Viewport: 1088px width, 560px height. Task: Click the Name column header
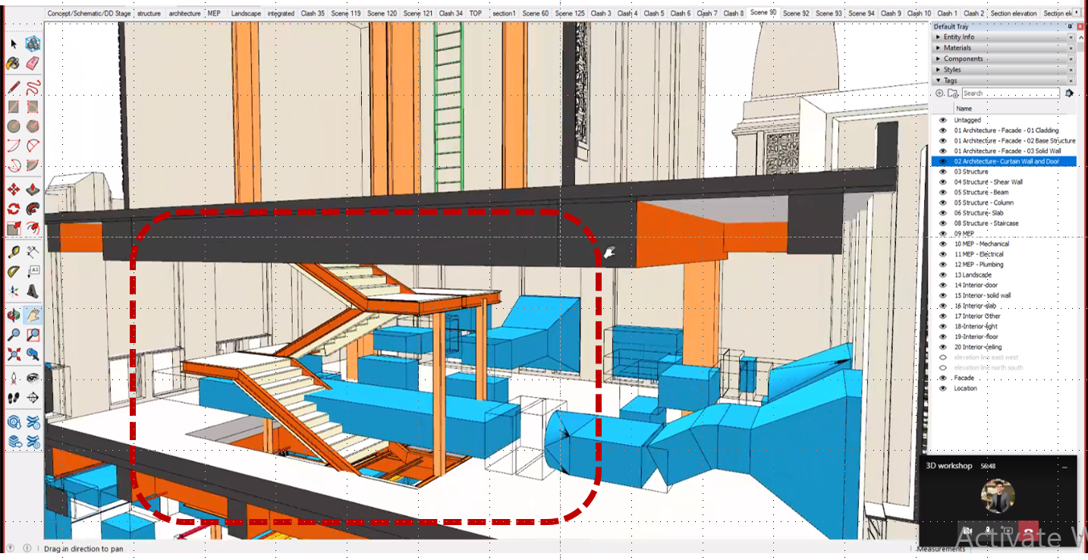pos(964,109)
